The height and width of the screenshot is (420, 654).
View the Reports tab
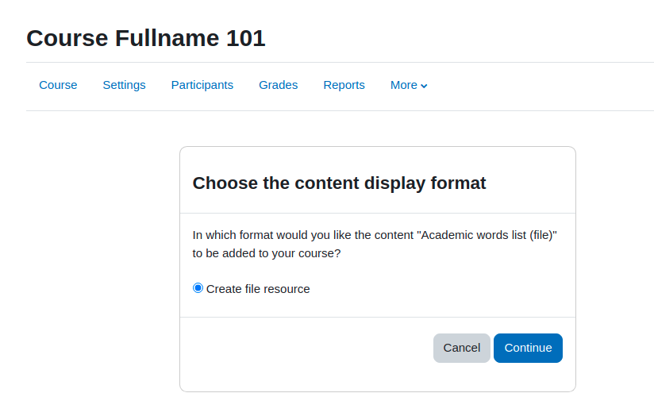(344, 85)
